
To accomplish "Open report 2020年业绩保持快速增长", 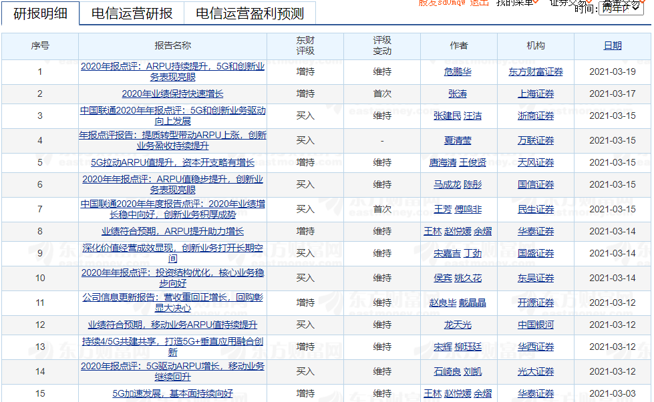I will coord(172,94).
